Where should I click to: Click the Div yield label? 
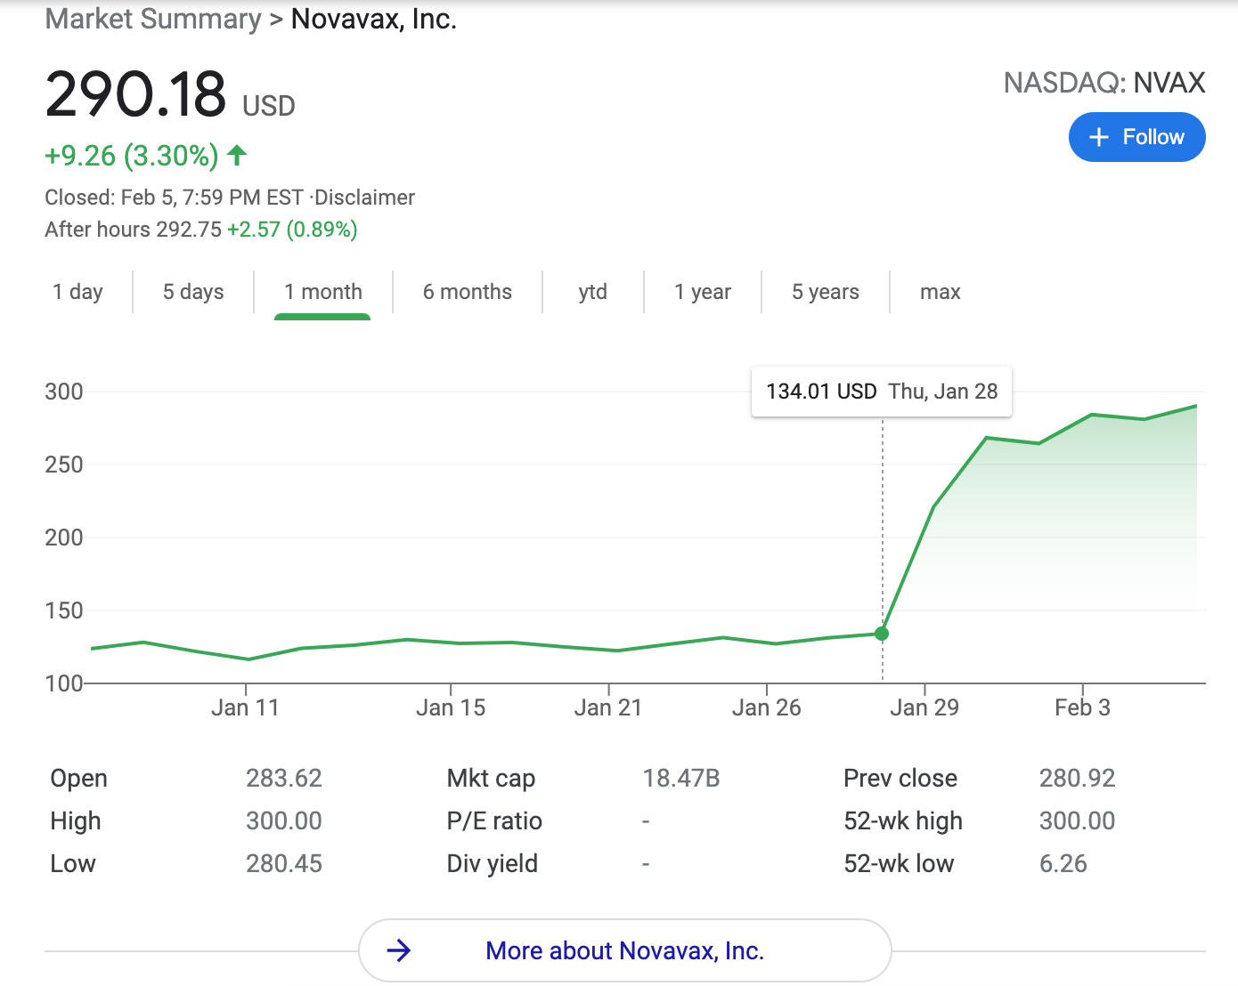(493, 863)
